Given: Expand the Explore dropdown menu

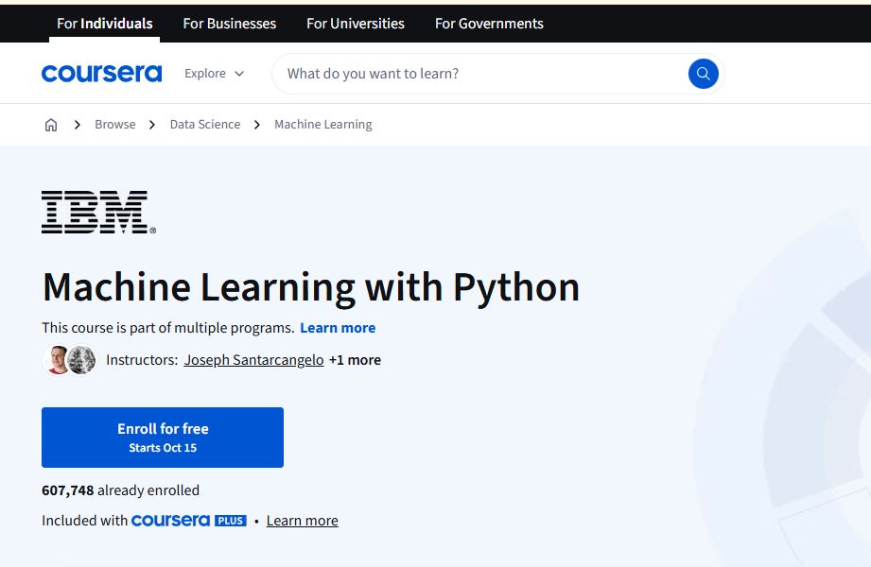Looking at the screenshot, I should pyautogui.click(x=214, y=74).
